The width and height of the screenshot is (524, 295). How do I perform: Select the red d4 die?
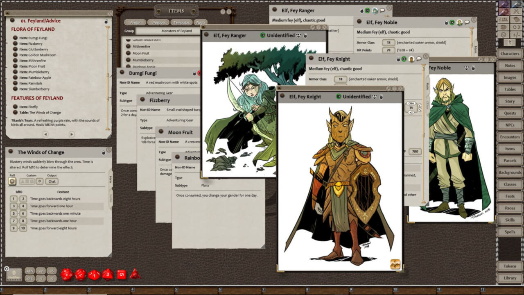point(135,274)
